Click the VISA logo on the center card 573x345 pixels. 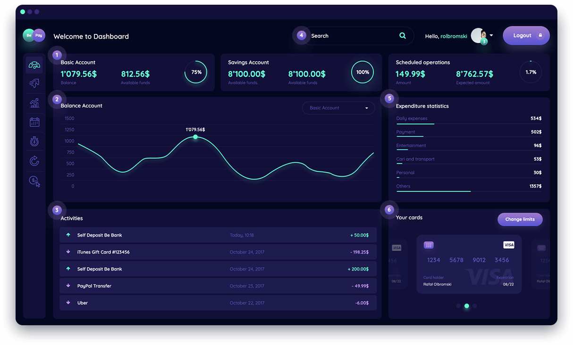[509, 245]
